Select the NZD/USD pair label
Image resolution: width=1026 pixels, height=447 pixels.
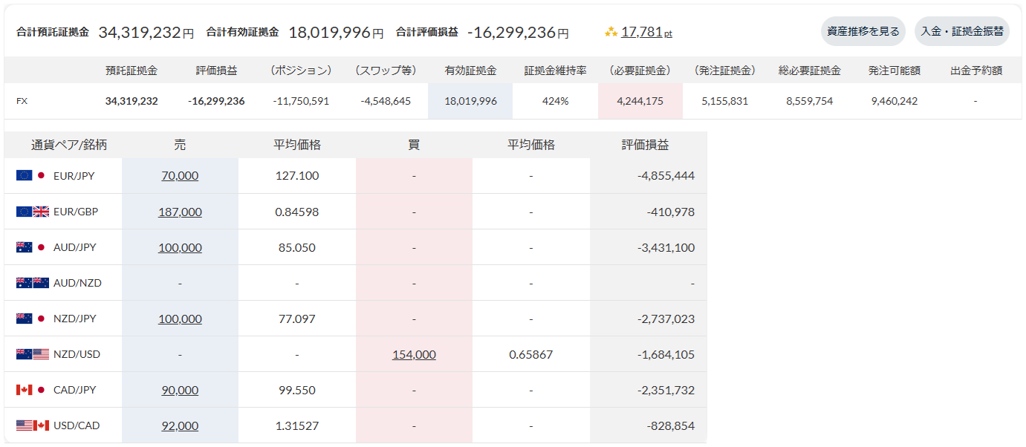coord(77,354)
